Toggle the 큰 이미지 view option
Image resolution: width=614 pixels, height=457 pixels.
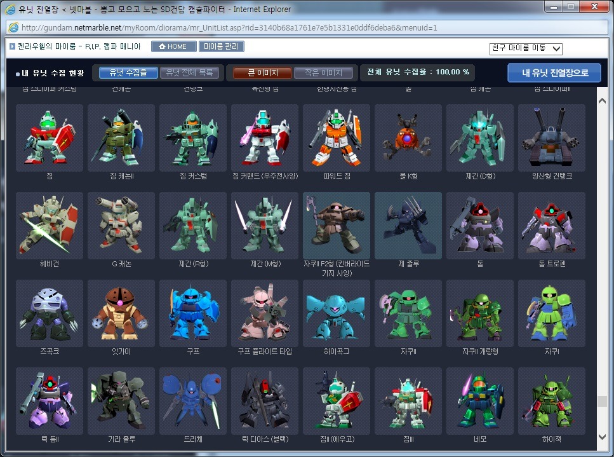(258, 73)
